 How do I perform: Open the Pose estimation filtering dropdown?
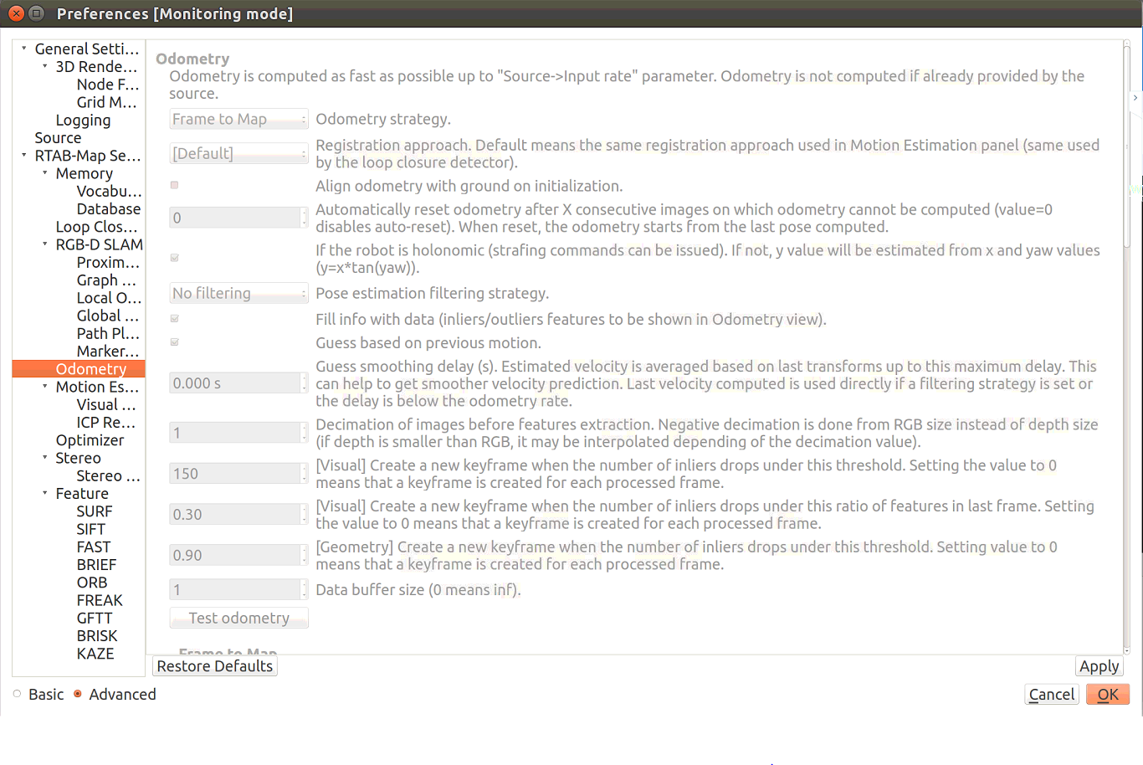(238, 293)
